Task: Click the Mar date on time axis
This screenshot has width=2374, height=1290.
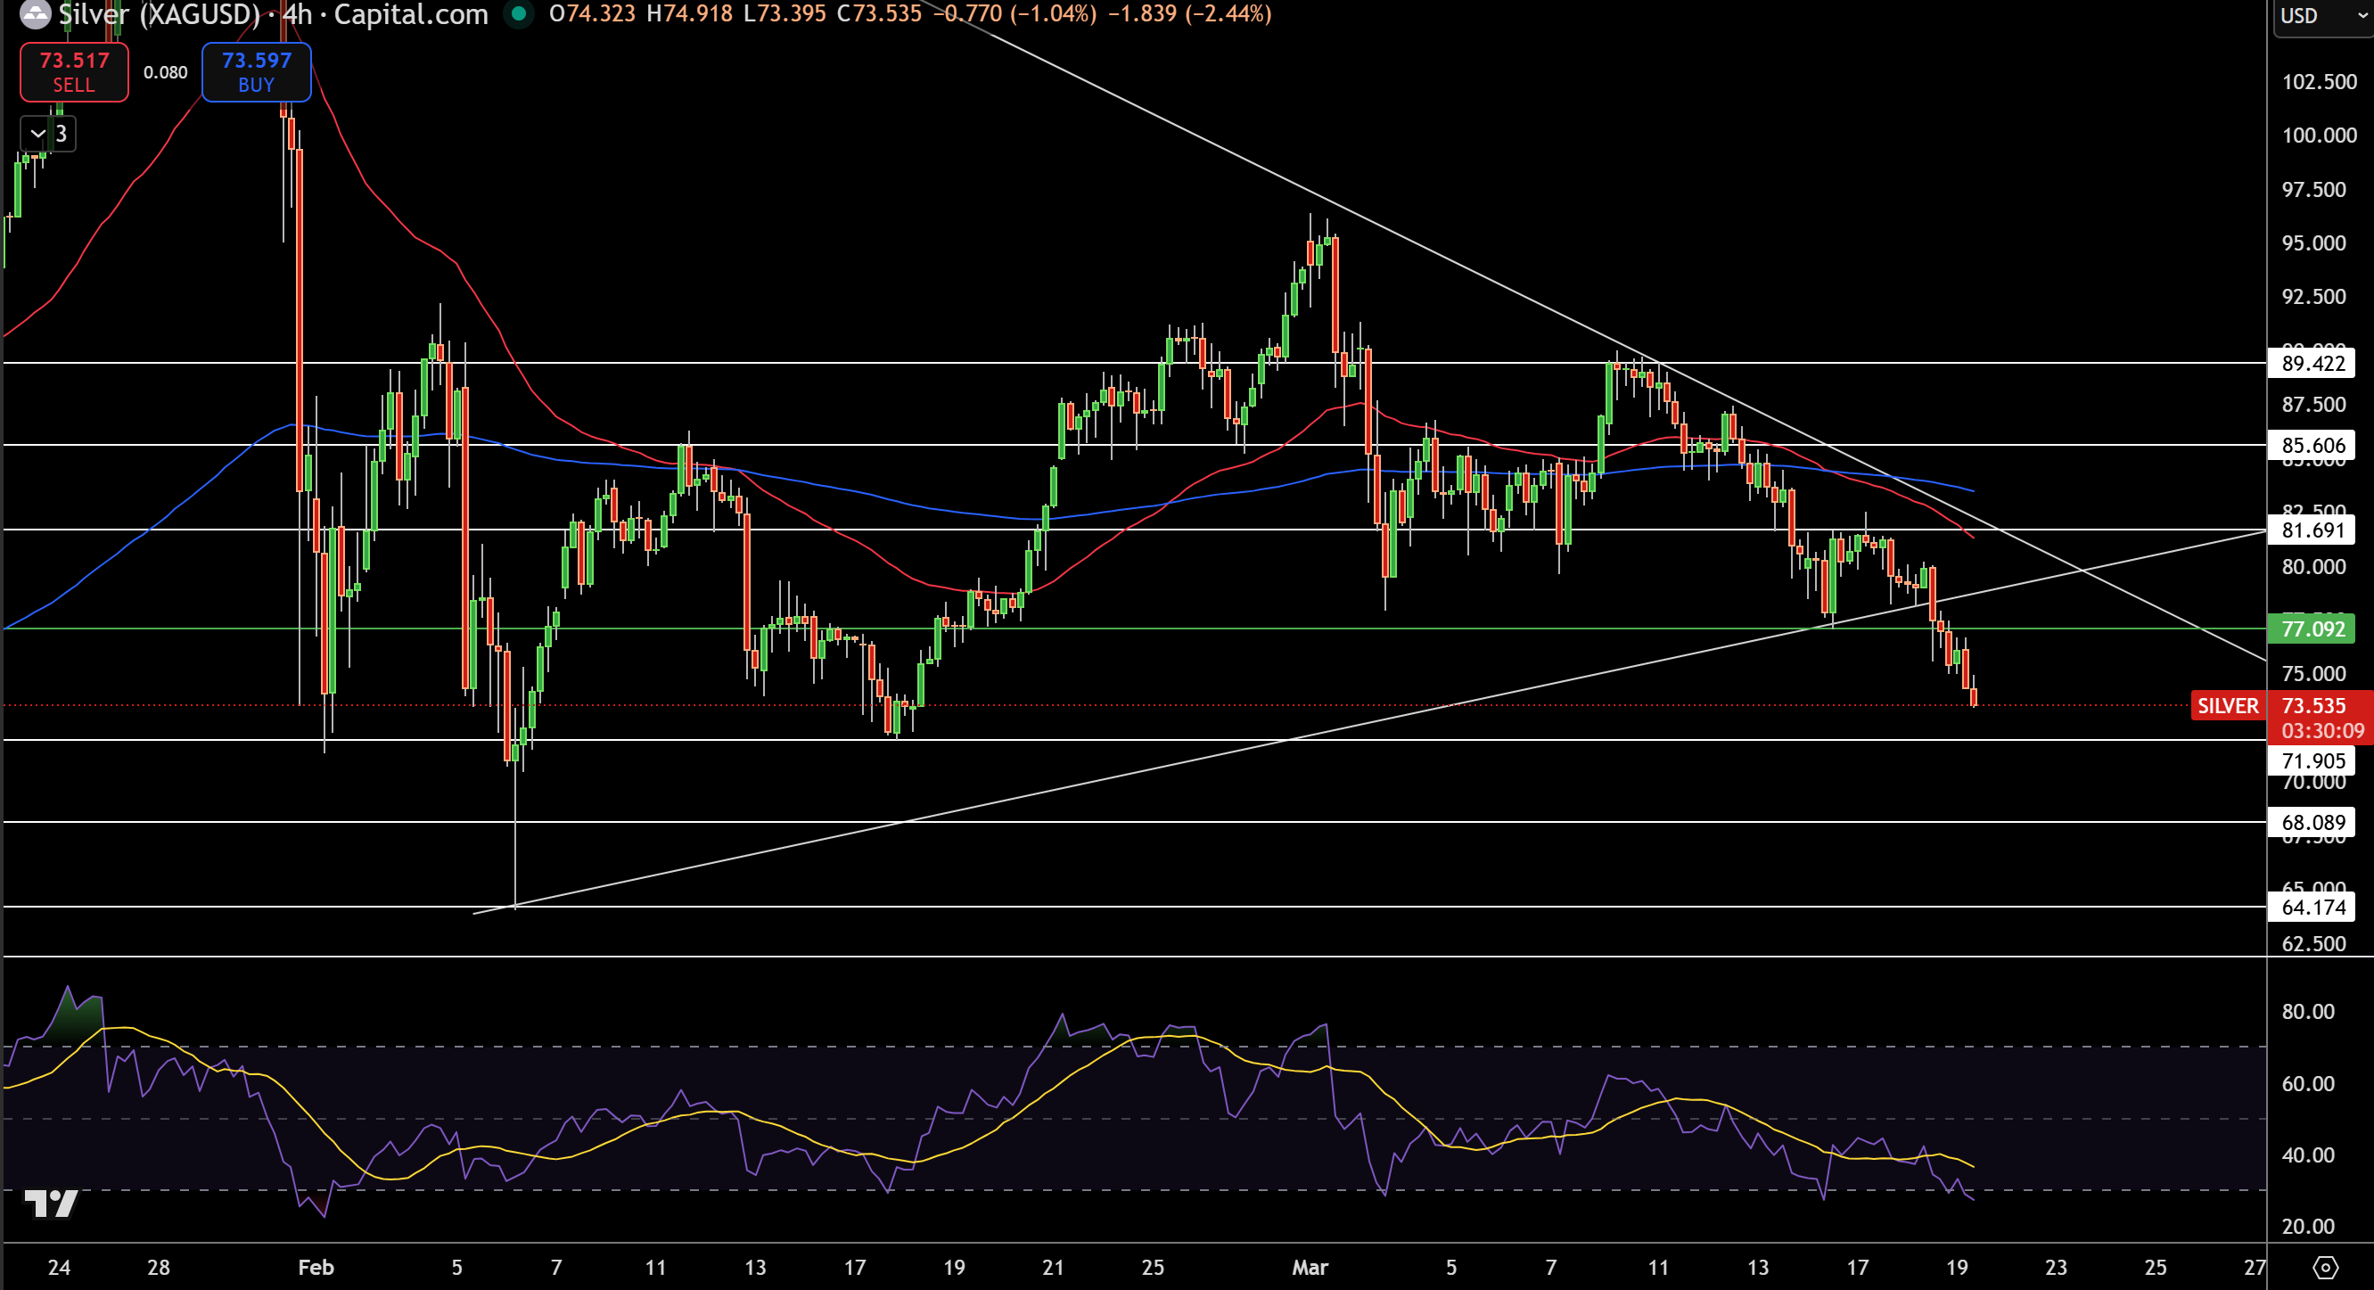Action: 1310,1268
